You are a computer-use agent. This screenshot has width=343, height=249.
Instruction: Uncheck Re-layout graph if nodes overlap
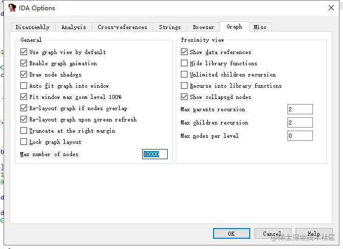coord(23,108)
